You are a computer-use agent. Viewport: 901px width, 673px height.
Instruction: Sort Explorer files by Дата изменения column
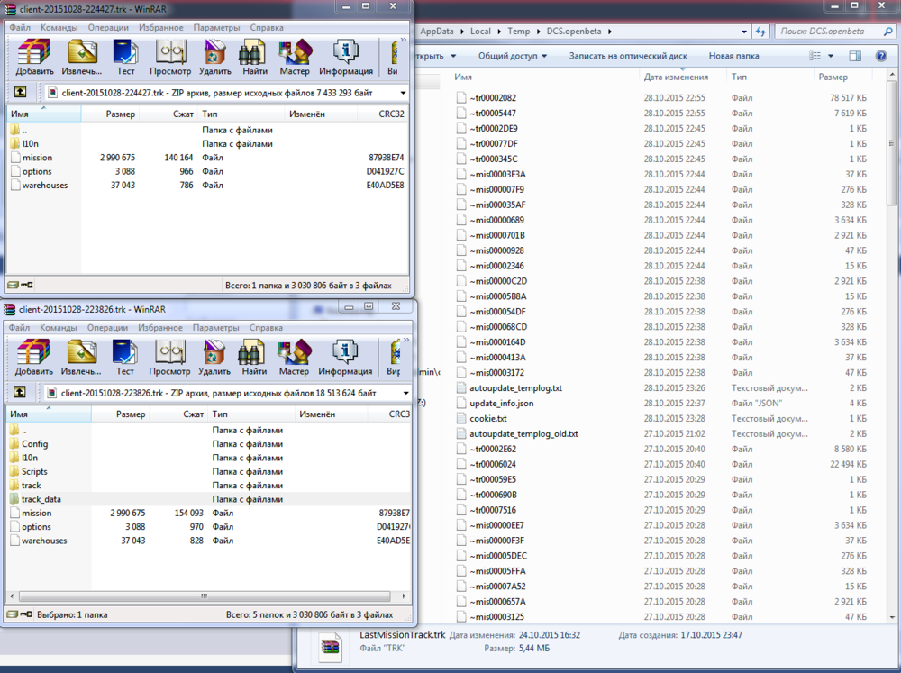[x=676, y=77]
